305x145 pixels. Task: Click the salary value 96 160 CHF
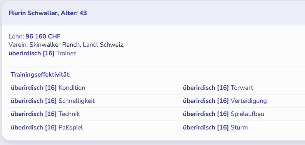coord(43,36)
